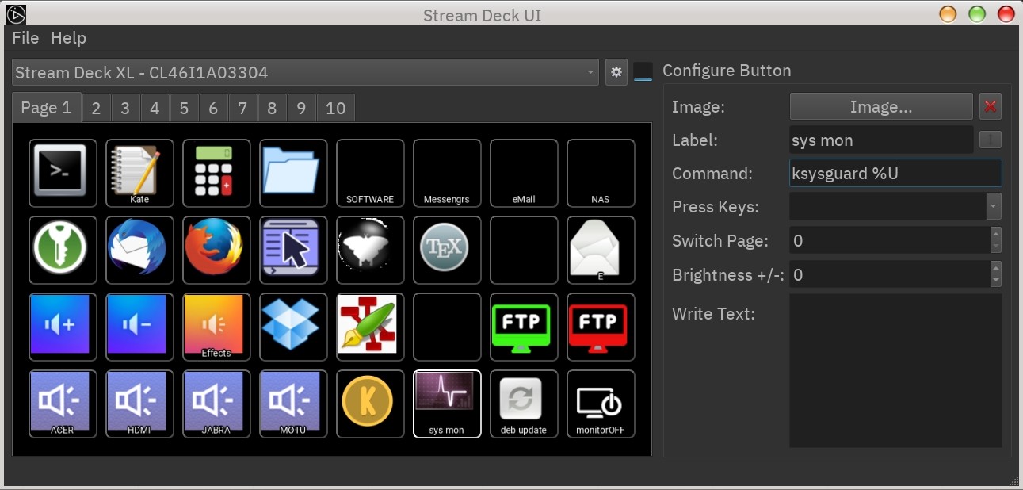This screenshot has height=490, width=1023.
Task: Remove the button image with red X
Action: click(990, 107)
